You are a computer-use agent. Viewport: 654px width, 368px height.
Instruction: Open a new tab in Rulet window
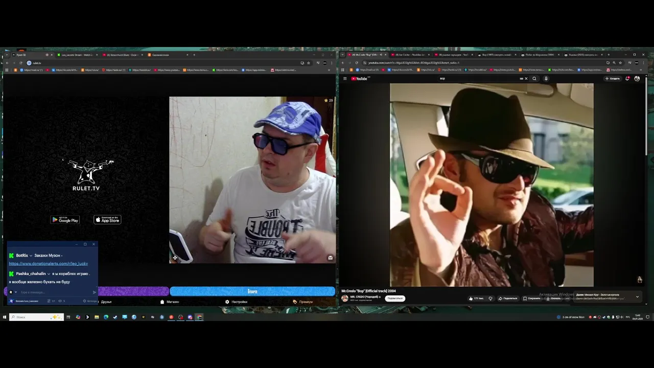[194, 55]
